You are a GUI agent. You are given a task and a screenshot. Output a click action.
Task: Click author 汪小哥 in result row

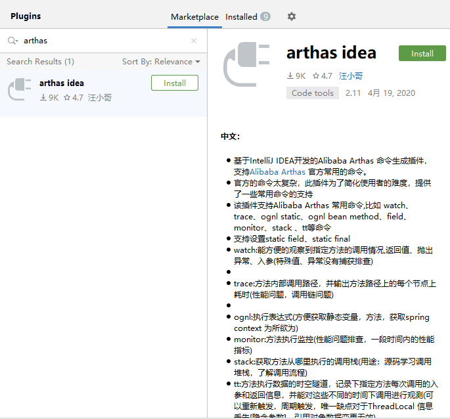point(100,98)
